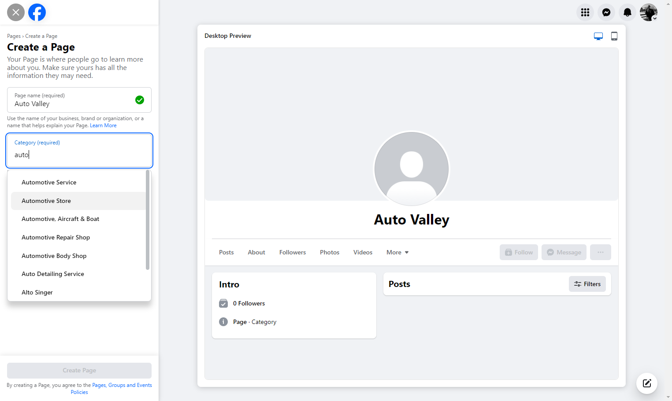Open the notifications bell
Screen dimensions: 672x401
tap(627, 12)
